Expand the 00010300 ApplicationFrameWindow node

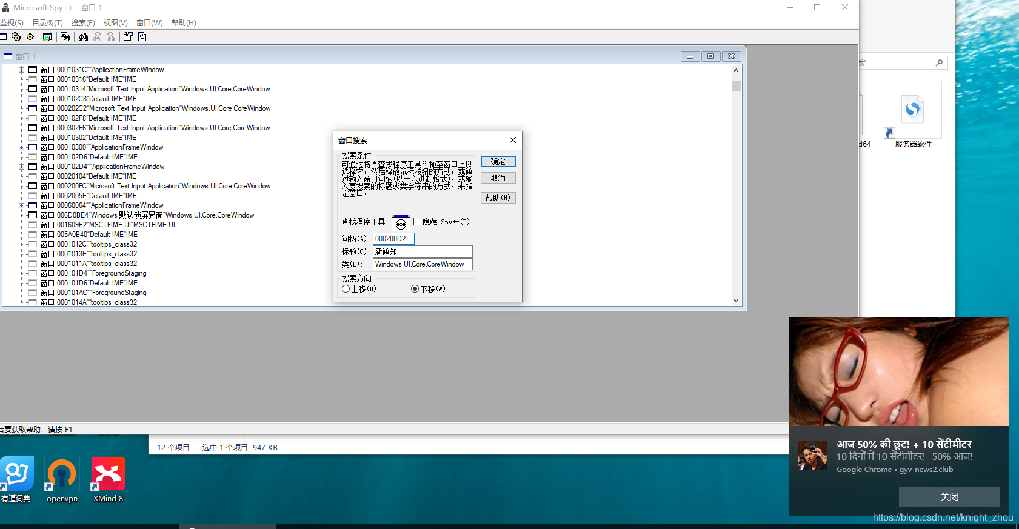(21, 147)
